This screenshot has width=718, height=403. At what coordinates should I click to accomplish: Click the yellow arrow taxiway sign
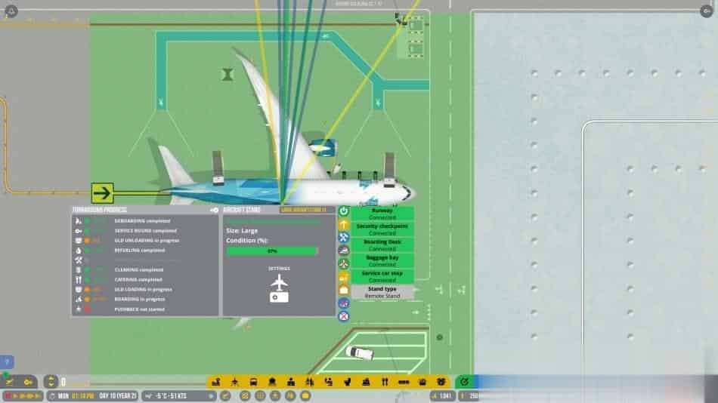pos(102,193)
